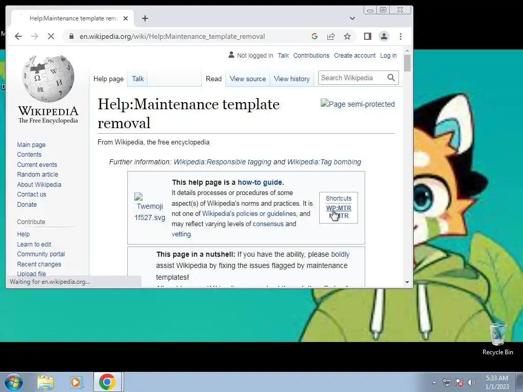Viewport: 523px width, 392px height.
Task: Select the browser tab Help:Maintenance template
Action: [x=73, y=18]
